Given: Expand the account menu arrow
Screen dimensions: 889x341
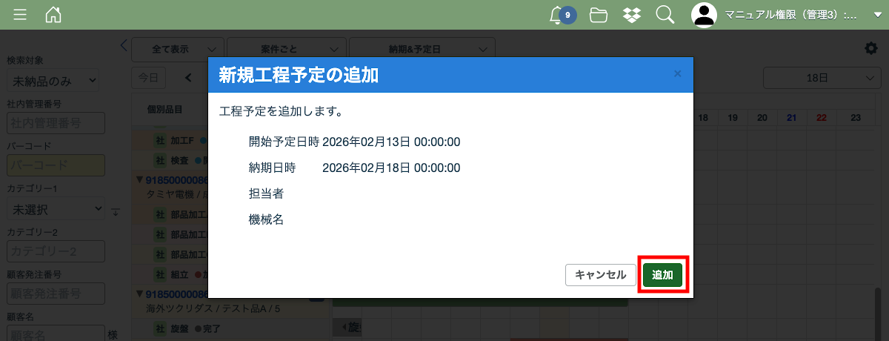Looking at the screenshot, I should click(x=878, y=15).
